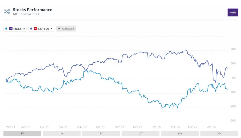Click the shuffle compare icon beside Stocks Performance
The image size is (241, 138).
pos(7,11)
